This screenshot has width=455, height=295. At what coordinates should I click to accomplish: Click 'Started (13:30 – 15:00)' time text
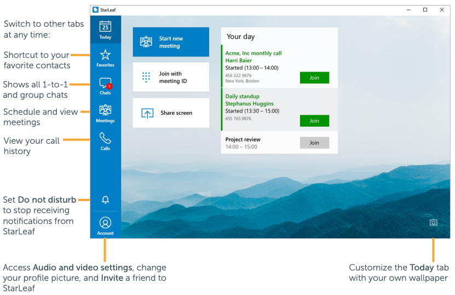[252, 111]
